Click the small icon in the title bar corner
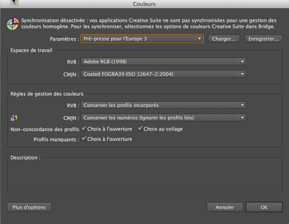Screen dimensions: 289x224 [x=14, y=3]
